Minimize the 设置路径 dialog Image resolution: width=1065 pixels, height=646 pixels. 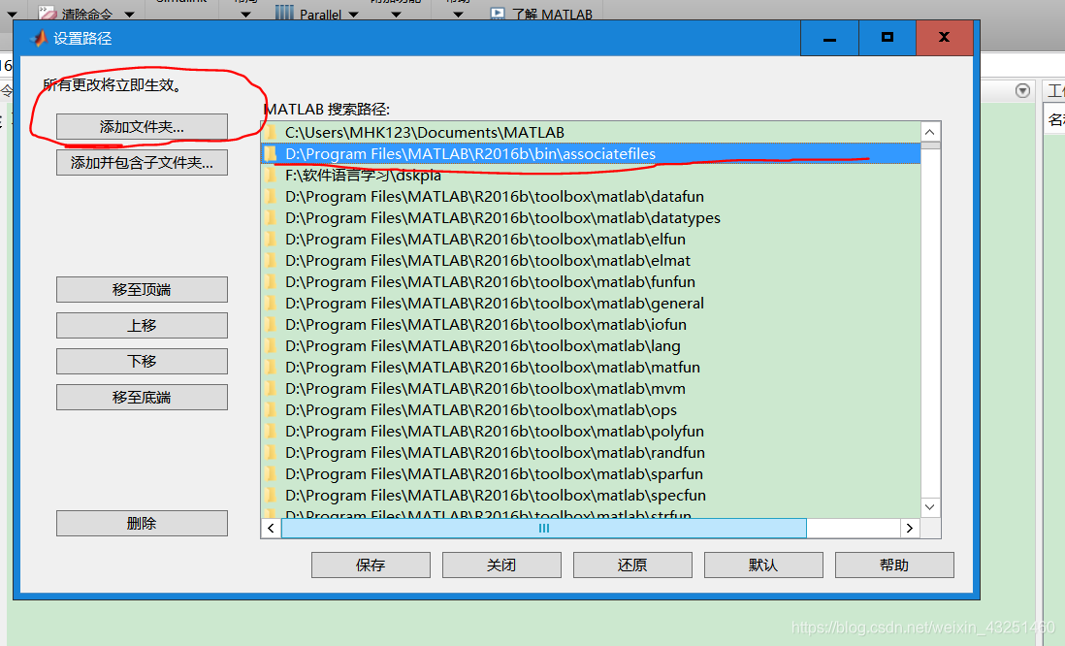(830, 38)
